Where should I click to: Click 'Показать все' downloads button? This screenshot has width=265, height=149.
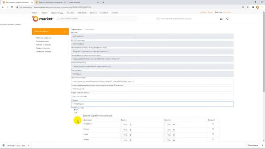pyautogui.click(x=253, y=145)
